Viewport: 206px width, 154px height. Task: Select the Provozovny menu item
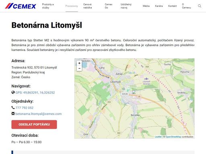(x=72, y=6)
